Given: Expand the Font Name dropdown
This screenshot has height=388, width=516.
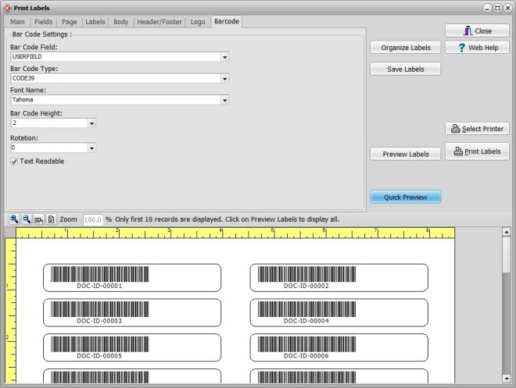Looking at the screenshot, I should 224,100.
